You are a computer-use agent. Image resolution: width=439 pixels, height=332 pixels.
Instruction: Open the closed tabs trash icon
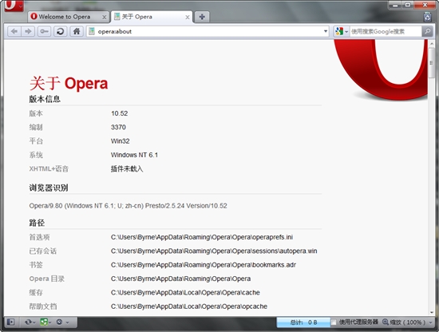coord(427,17)
